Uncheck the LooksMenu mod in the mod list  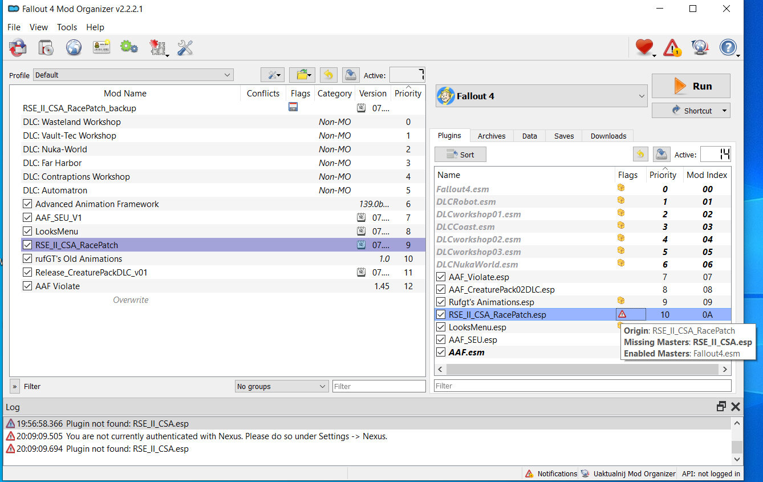(27, 231)
